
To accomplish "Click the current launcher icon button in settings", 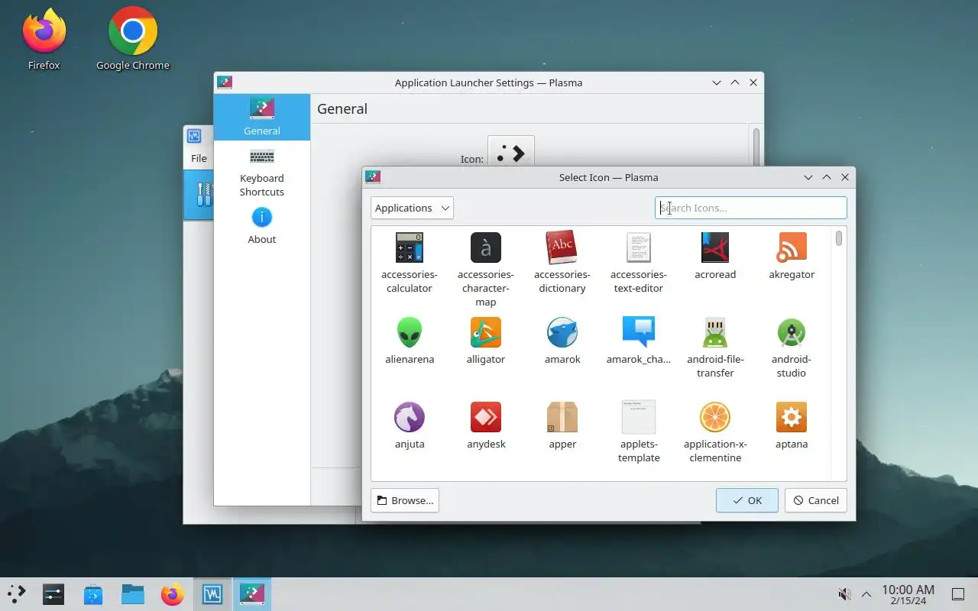I will point(511,152).
